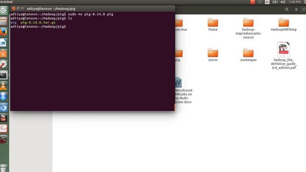Open the white-and-red dock icon above the last one
Image resolution: width=306 pixels, height=172 pixels.
(3, 129)
